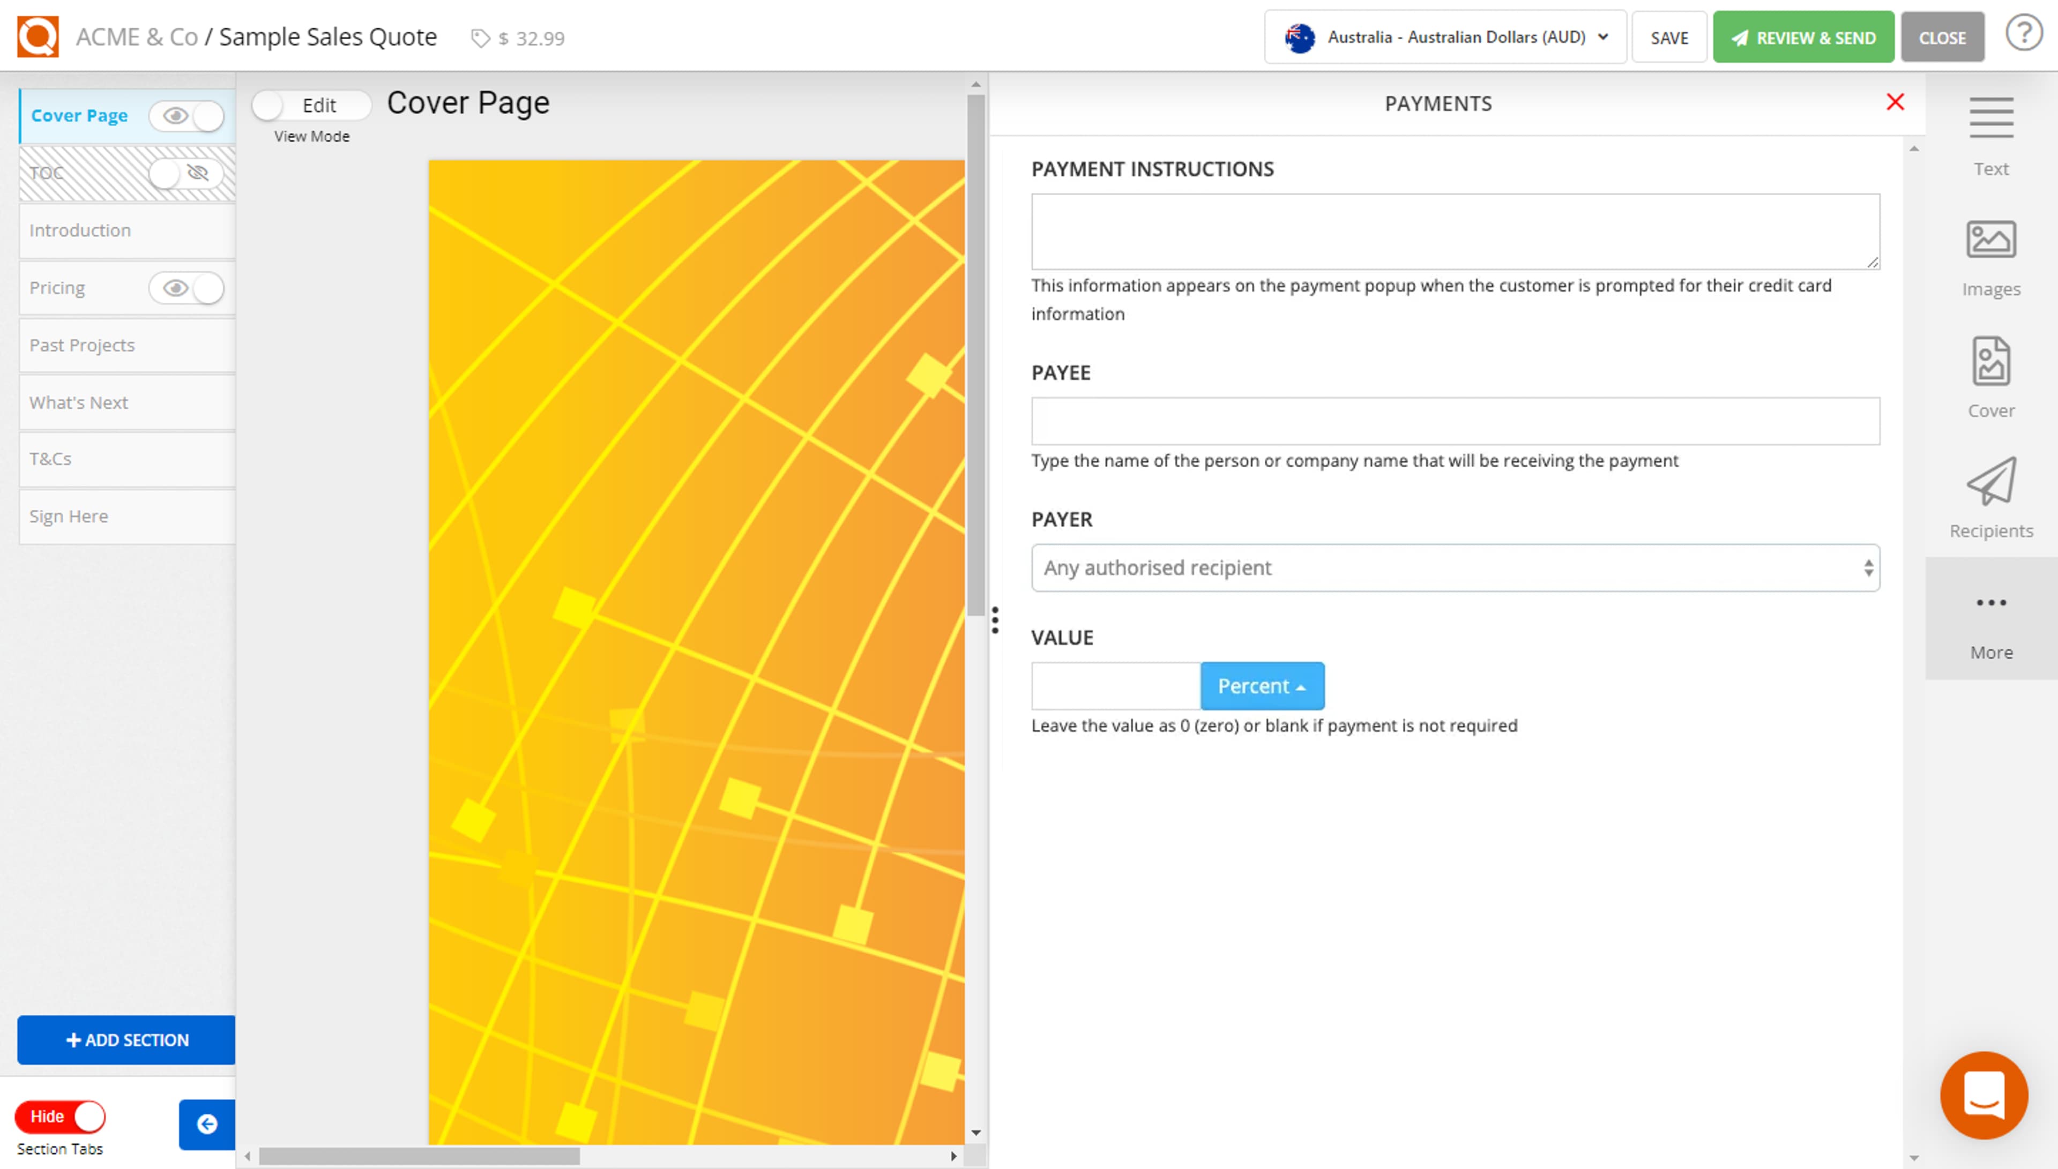
Task: Click the help question mark icon
Action: point(2024,33)
